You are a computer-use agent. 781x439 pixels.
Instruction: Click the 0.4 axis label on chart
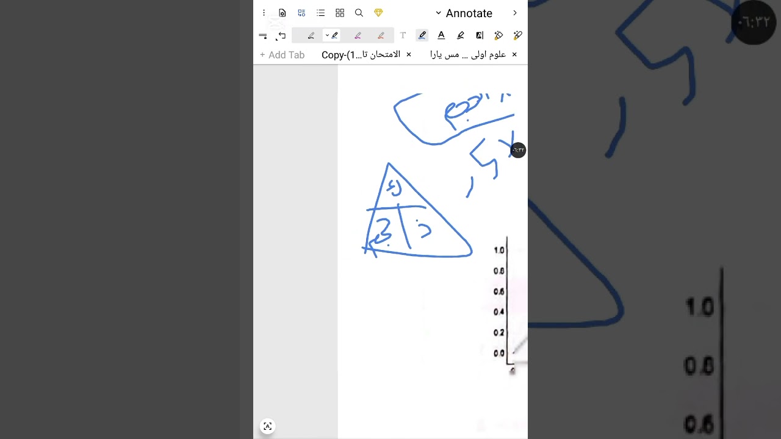pos(499,312)
